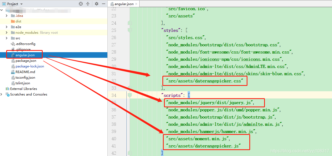Click the package-lock.json file icon
The height and width of the screenshot is (156, 332).
pos(13,66)
